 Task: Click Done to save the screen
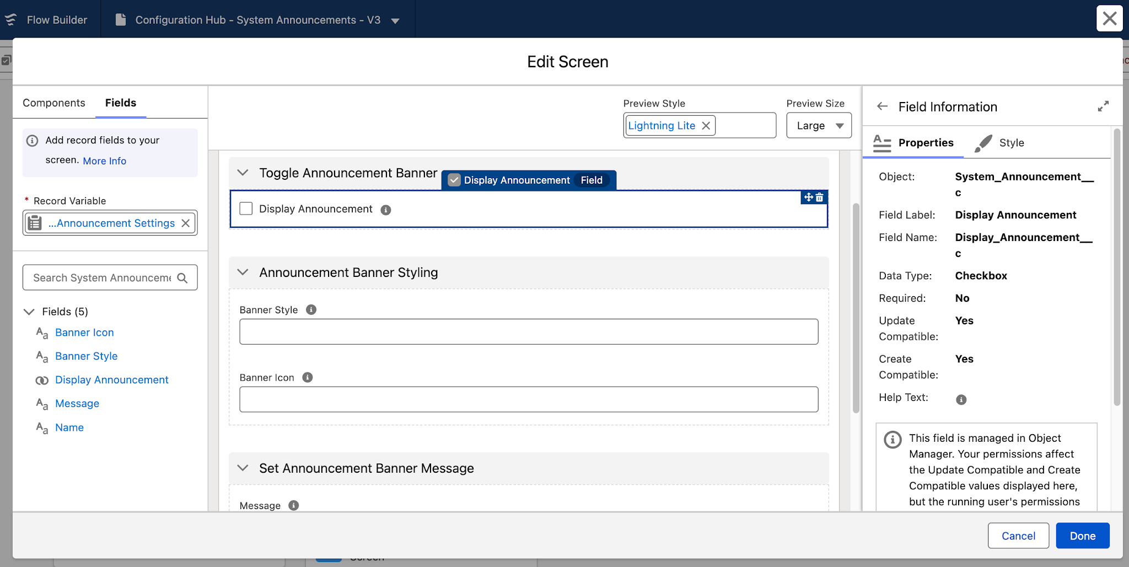pyautogui.click(x=1082, y=535)
